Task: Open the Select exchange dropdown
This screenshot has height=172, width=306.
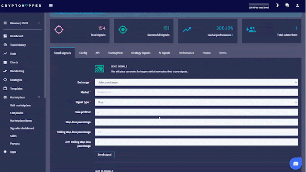Action: (197, 82)
